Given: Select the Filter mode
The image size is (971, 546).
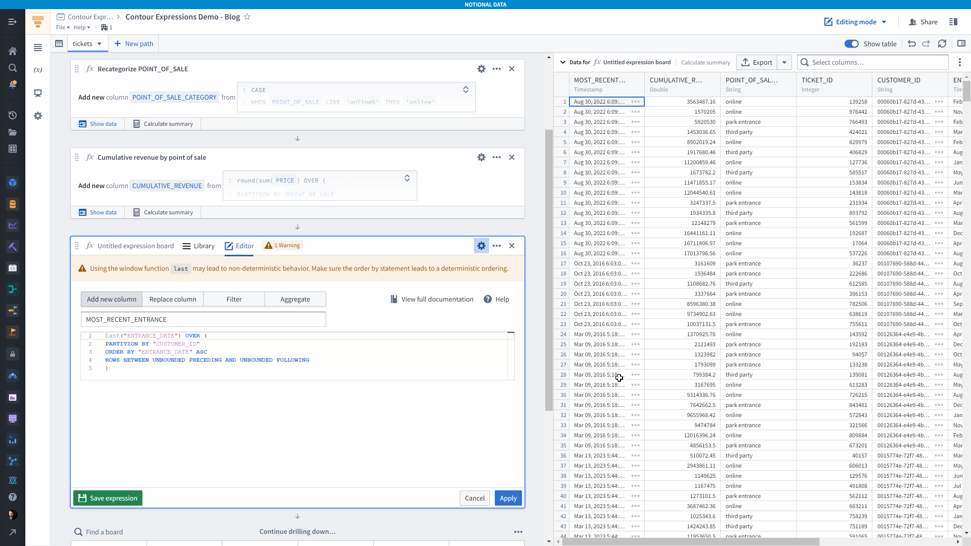Looking at the screenshot, I should pyautogui.click(x=234, y=299).
